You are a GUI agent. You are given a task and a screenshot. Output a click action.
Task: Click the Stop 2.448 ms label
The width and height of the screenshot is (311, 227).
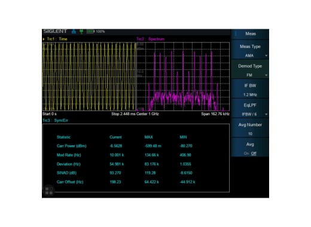123,114
